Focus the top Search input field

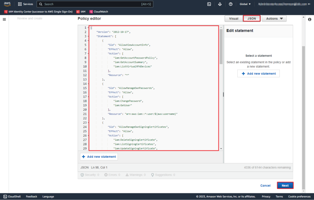(95, 4)
